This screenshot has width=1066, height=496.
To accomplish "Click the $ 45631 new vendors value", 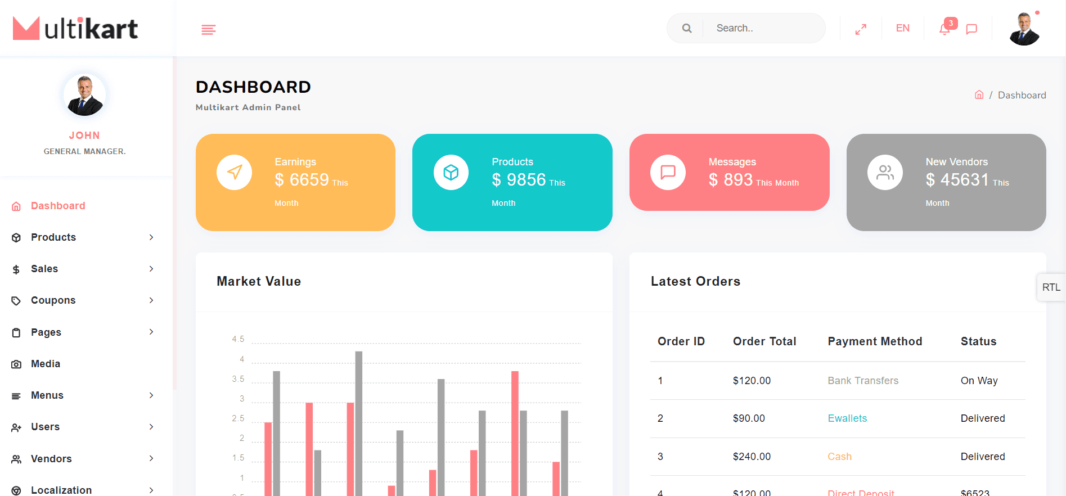I will [957, 180].
